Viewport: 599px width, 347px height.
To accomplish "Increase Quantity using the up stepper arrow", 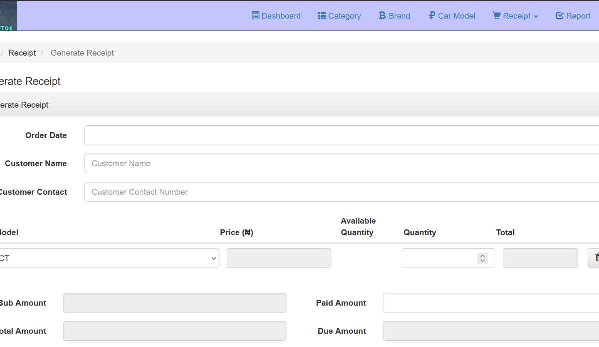I will coord(482,255).
